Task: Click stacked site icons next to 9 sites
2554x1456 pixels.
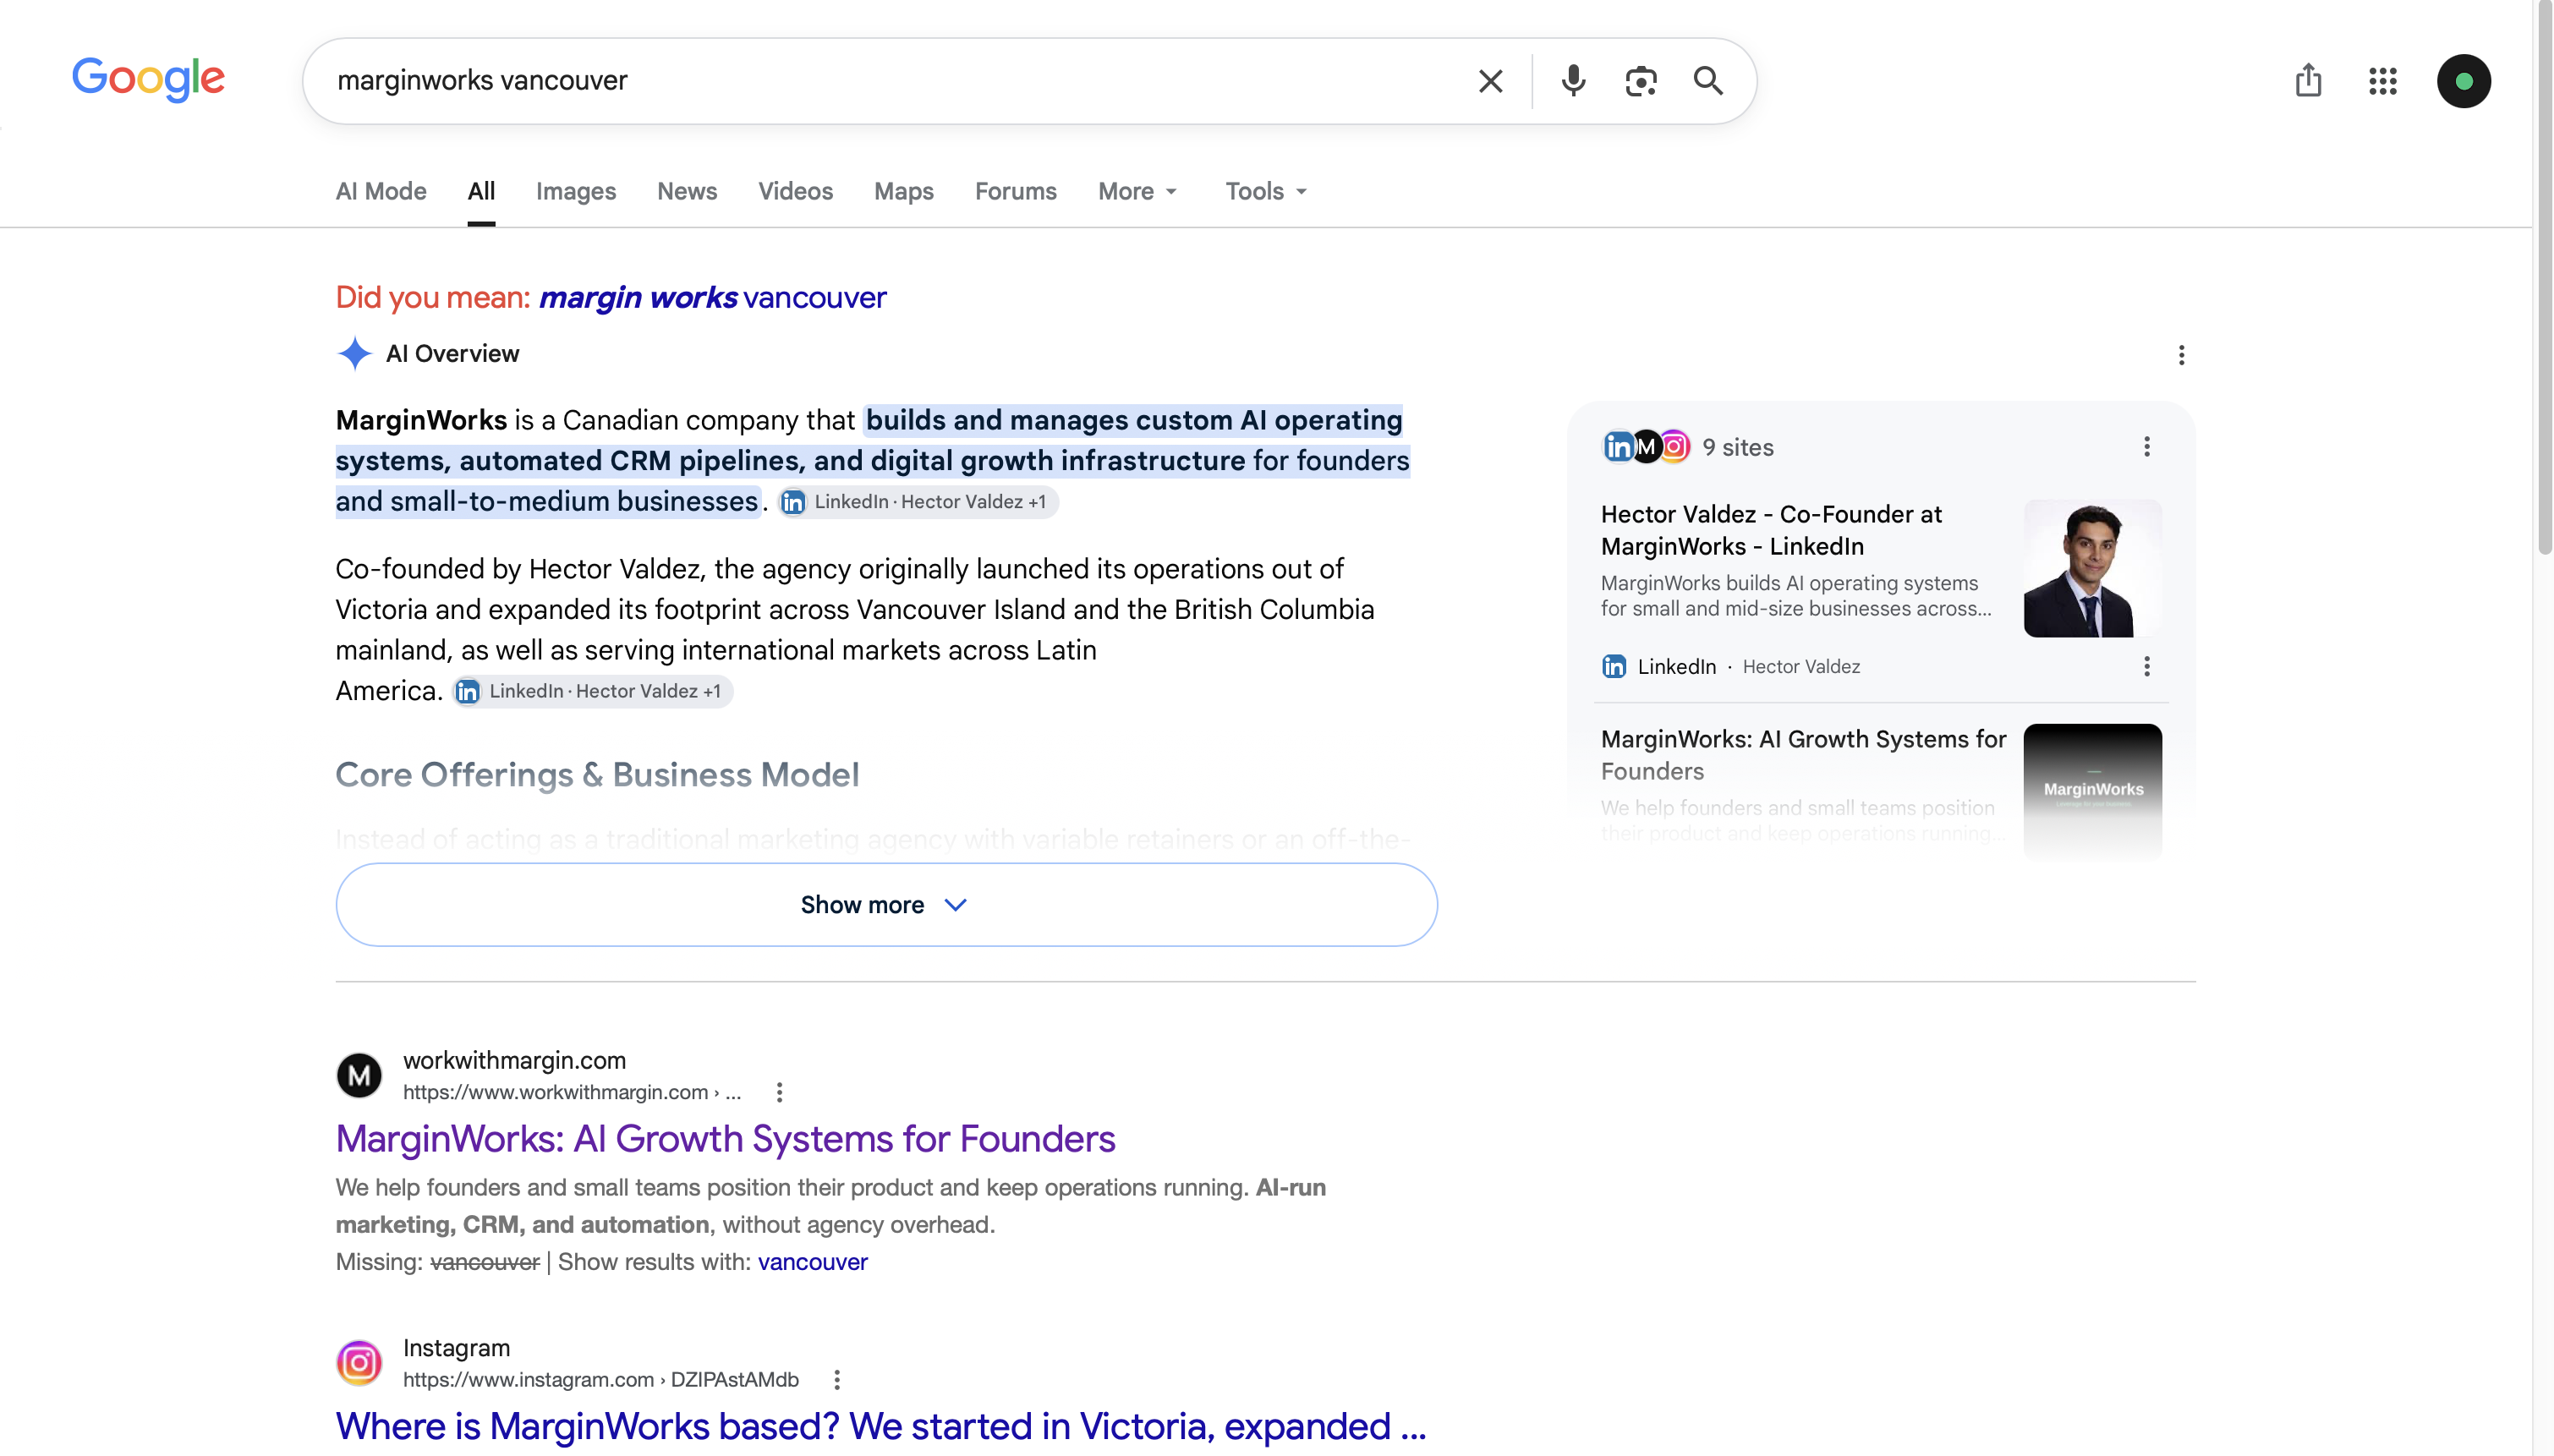Action: coord(1646,447)
